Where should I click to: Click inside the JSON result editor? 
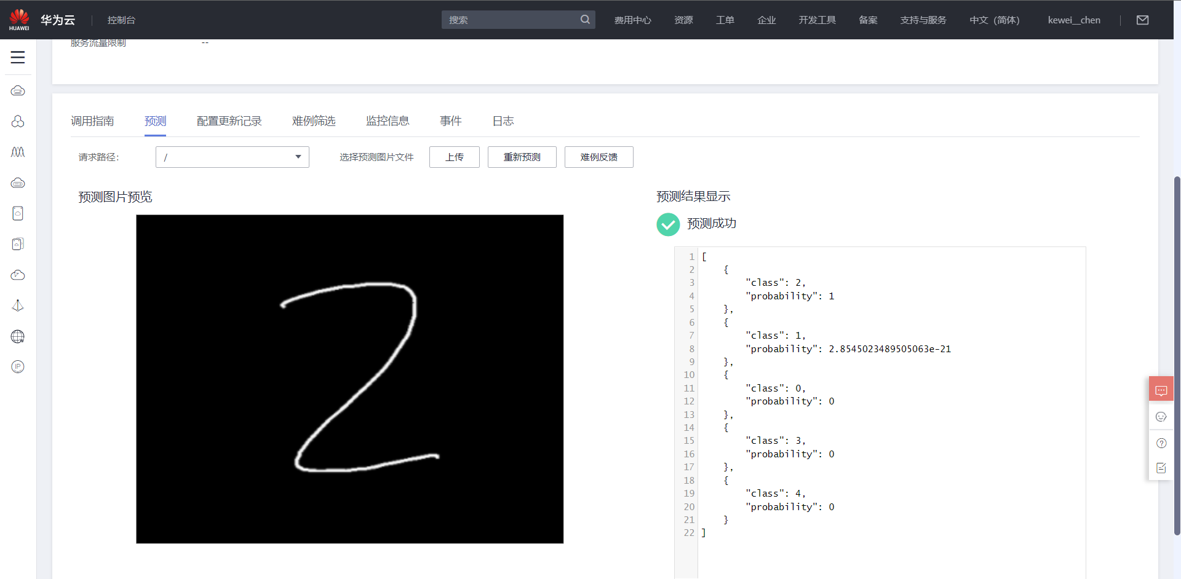coord(892,412)
